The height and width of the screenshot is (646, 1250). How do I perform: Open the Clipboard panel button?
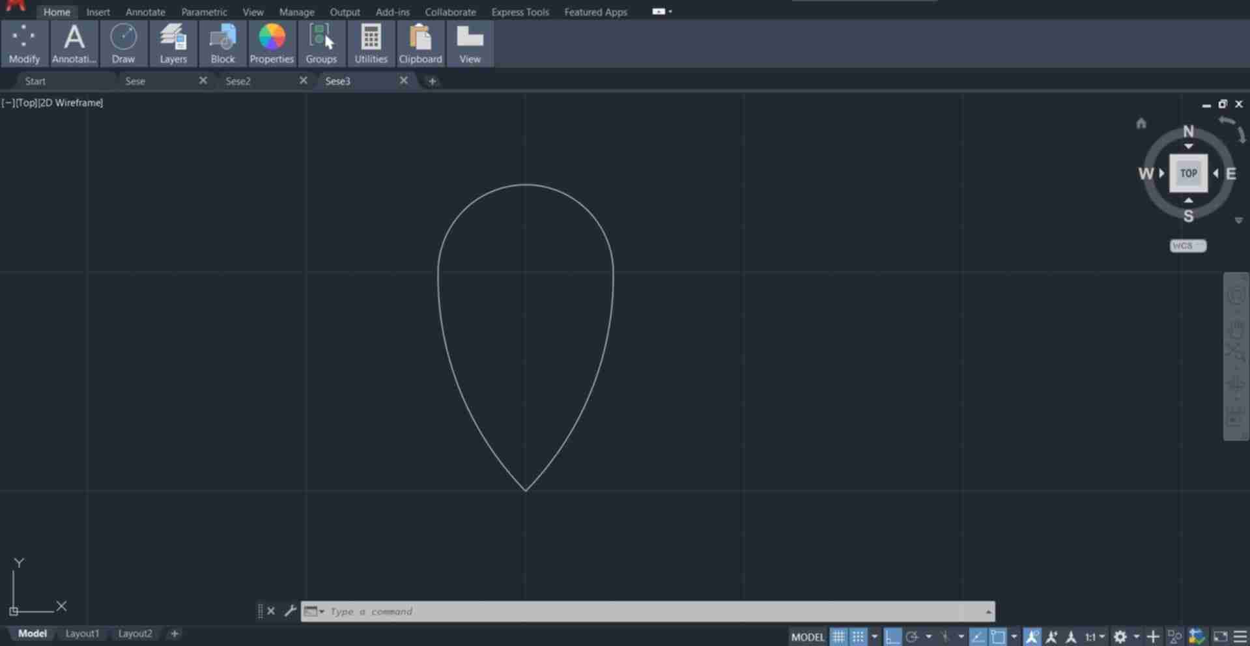[421, 44]
